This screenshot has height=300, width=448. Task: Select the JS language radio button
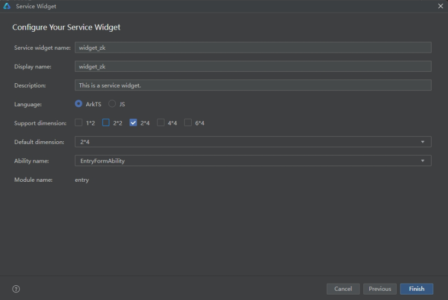(112, 103)
